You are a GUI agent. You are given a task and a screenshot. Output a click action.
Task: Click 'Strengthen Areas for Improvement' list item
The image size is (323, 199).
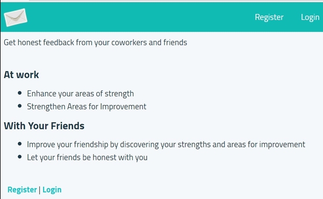pyautogui.click(x=87, y=106)
